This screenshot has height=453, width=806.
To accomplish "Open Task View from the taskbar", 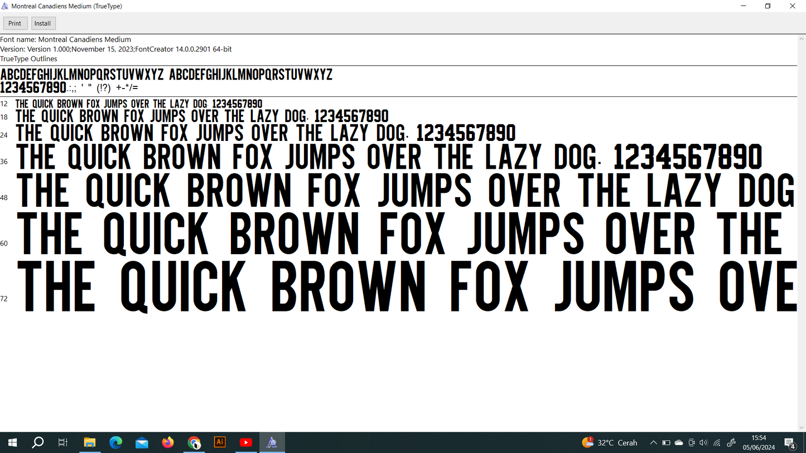I will [63, 442].
